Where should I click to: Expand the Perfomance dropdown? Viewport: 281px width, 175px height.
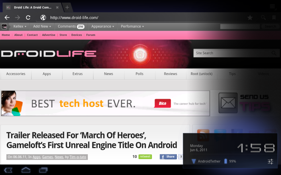(x=132, y=26)
